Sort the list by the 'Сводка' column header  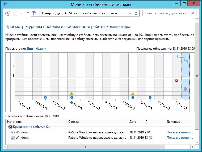pos(97,122)
